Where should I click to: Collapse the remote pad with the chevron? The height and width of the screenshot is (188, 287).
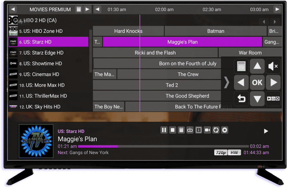(x=227, y=82)
